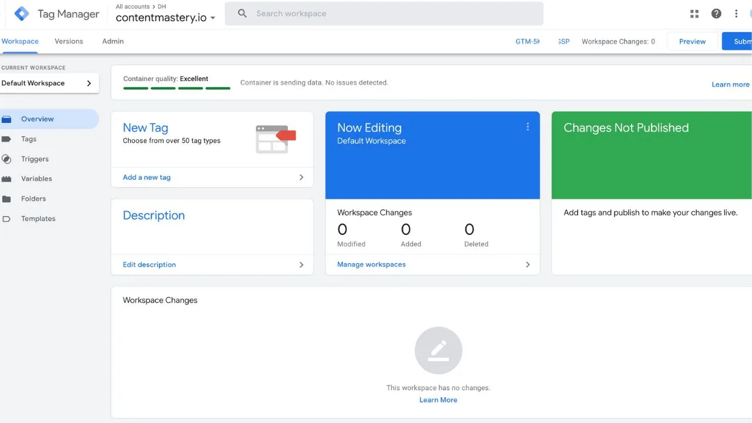Open the Help question mark icon

[716, 13]
